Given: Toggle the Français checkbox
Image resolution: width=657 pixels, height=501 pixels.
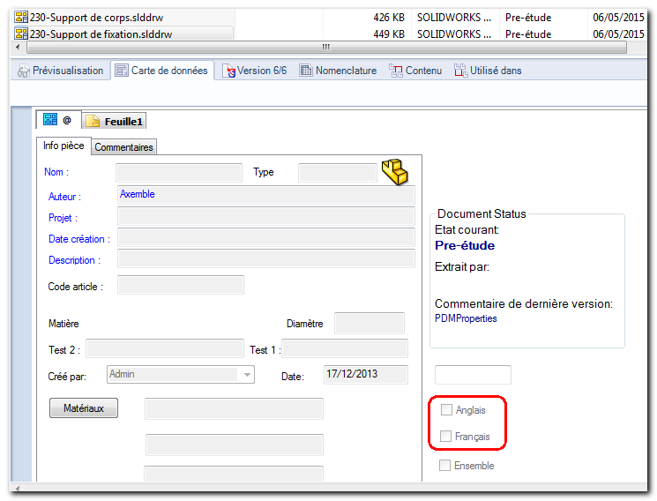Looking at the screenshot, I should click(446, 437).
